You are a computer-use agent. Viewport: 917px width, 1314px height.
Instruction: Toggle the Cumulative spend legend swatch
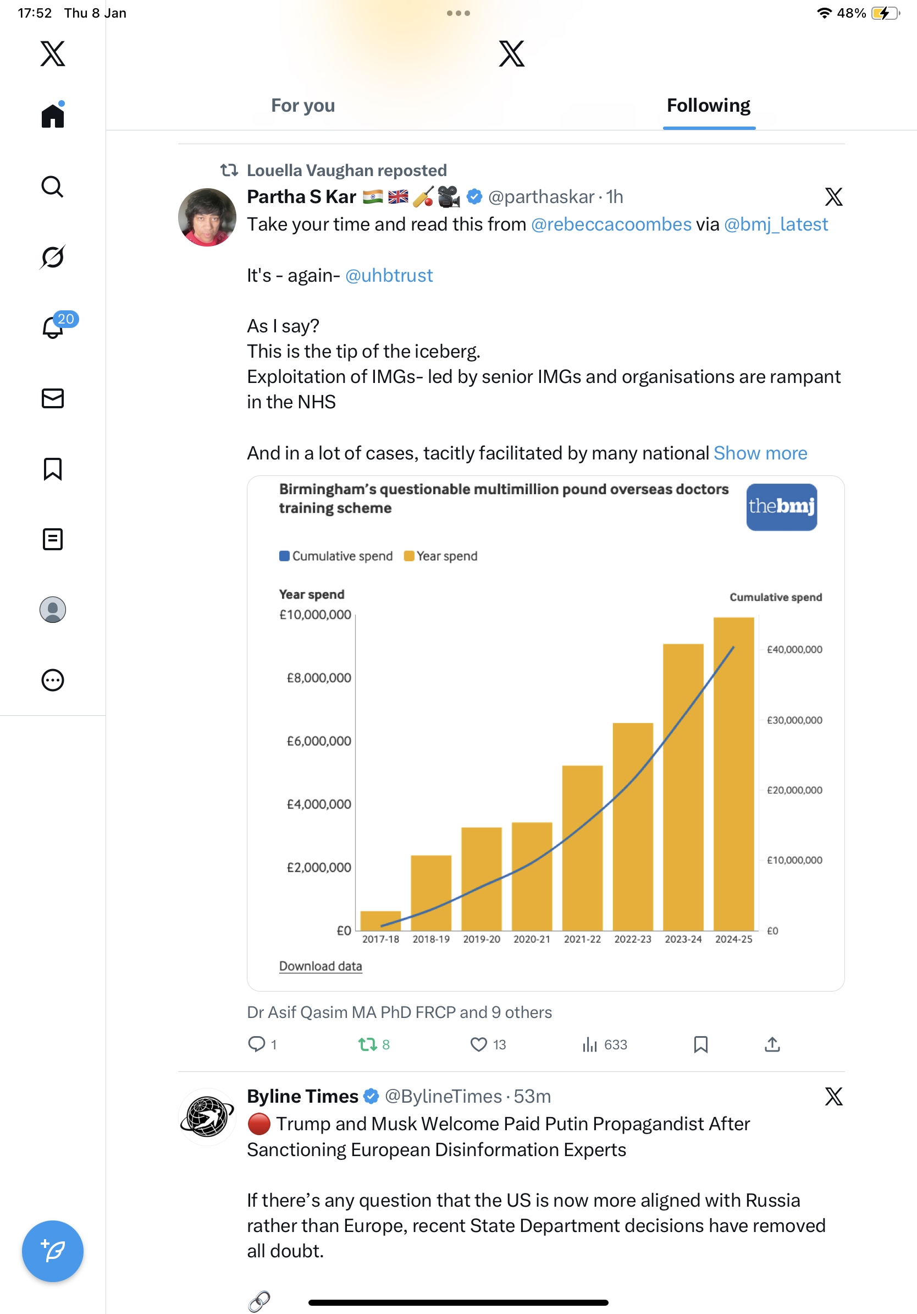point(284,556)
